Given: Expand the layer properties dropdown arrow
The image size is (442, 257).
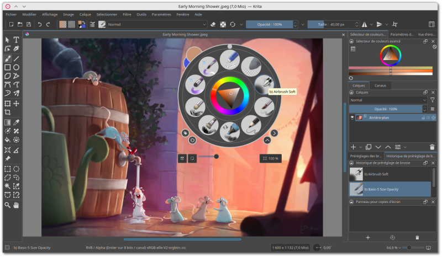Looking at the screenshot, I should (405, 147).
